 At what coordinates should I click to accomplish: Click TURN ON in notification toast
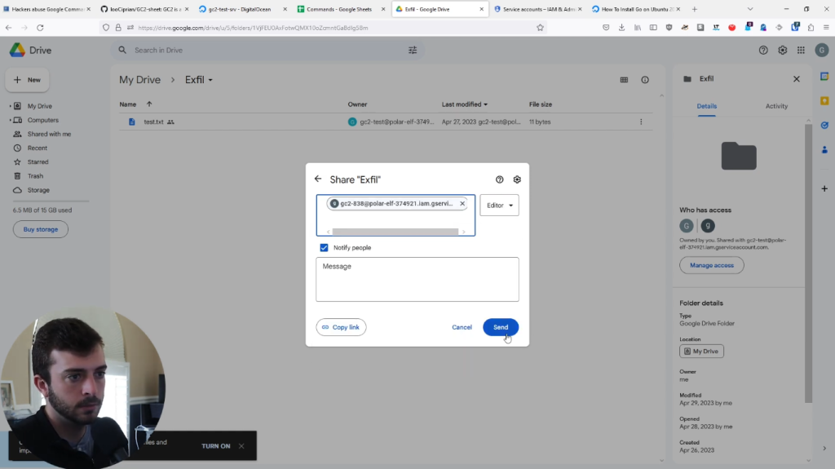coord(215,446)
